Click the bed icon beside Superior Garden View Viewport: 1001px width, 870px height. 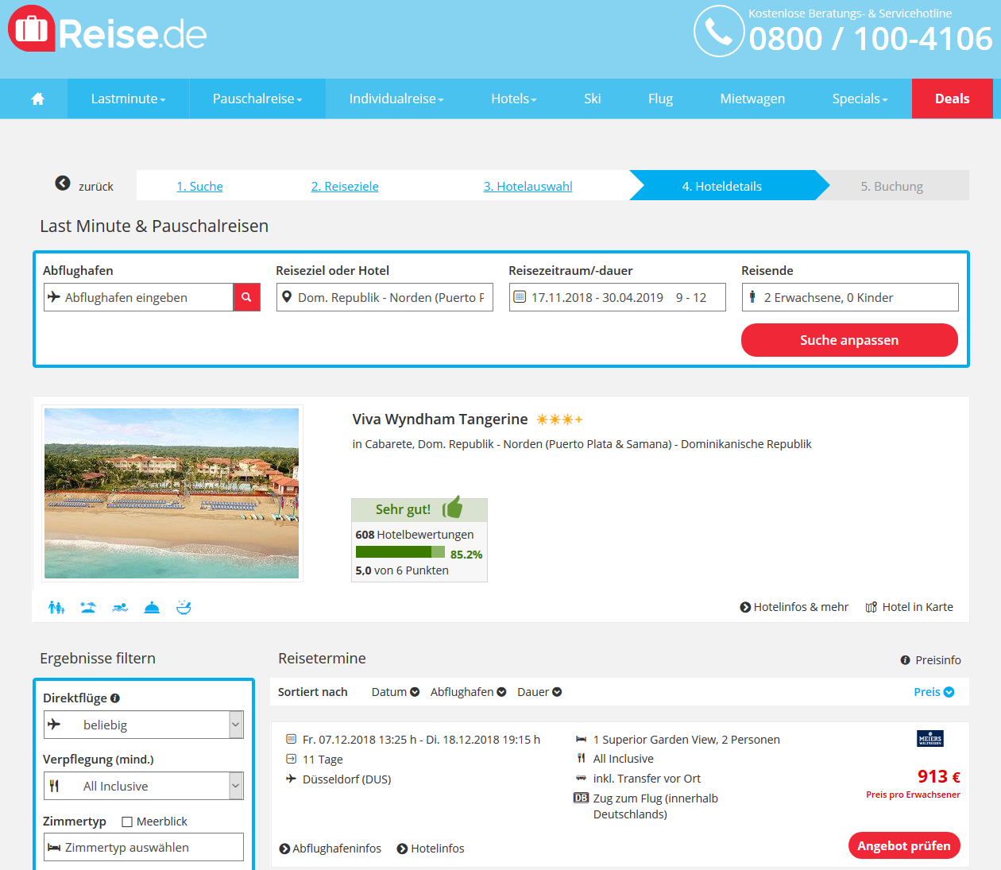coord(582,739)
